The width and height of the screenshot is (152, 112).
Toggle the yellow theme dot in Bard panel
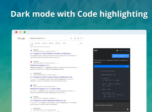tap(117, 51)
